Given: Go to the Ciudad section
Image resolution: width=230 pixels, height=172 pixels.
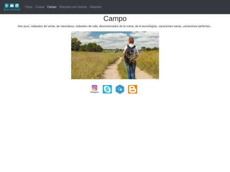Looking at the screenshot, I should tap(40, 7).
